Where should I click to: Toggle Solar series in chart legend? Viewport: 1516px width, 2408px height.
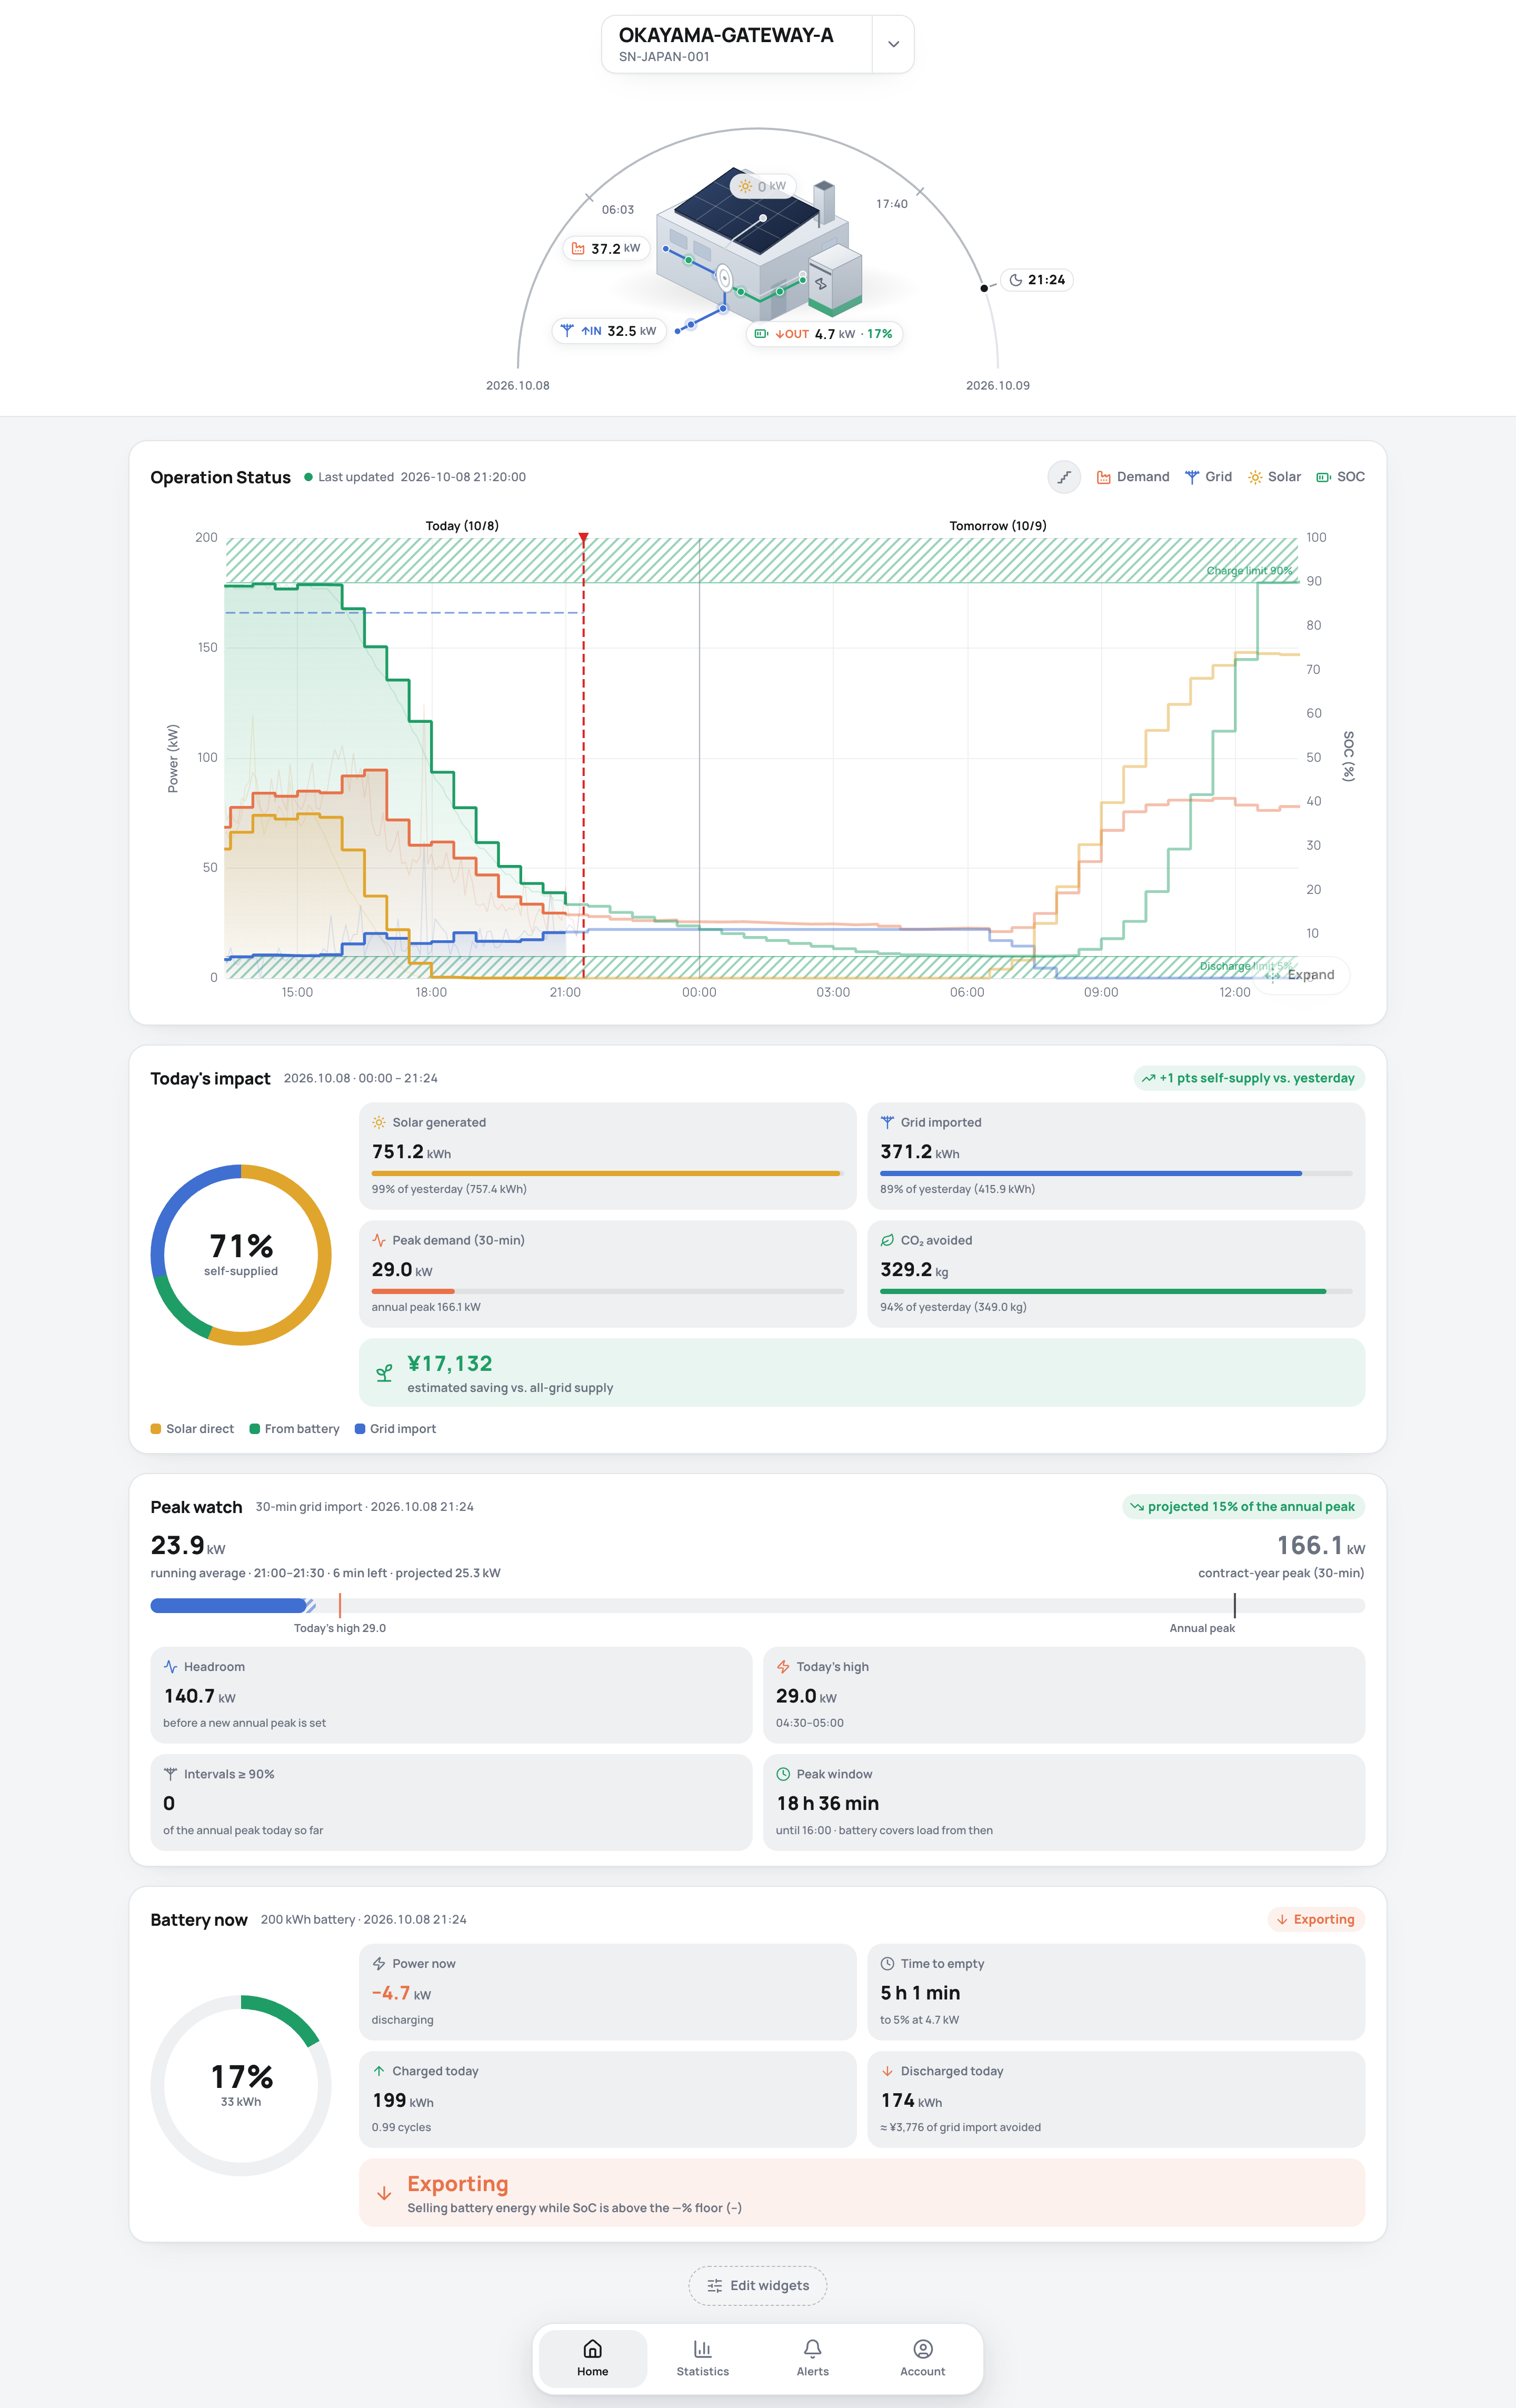point(1274,477)
